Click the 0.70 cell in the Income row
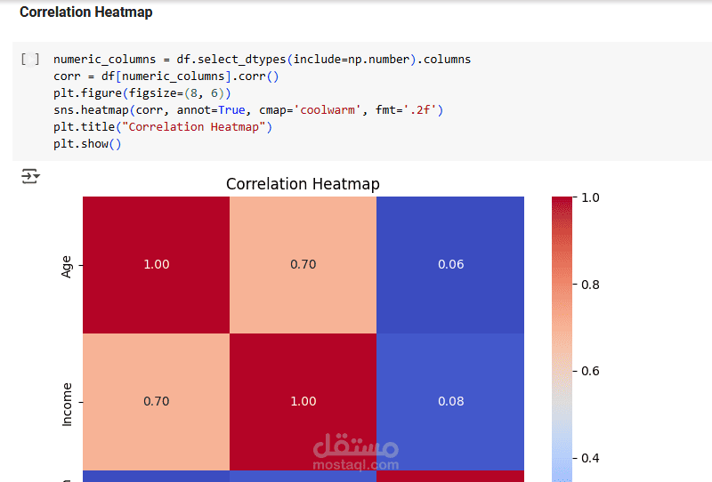This screenshot has height=482, width=712. pos(157,402)
